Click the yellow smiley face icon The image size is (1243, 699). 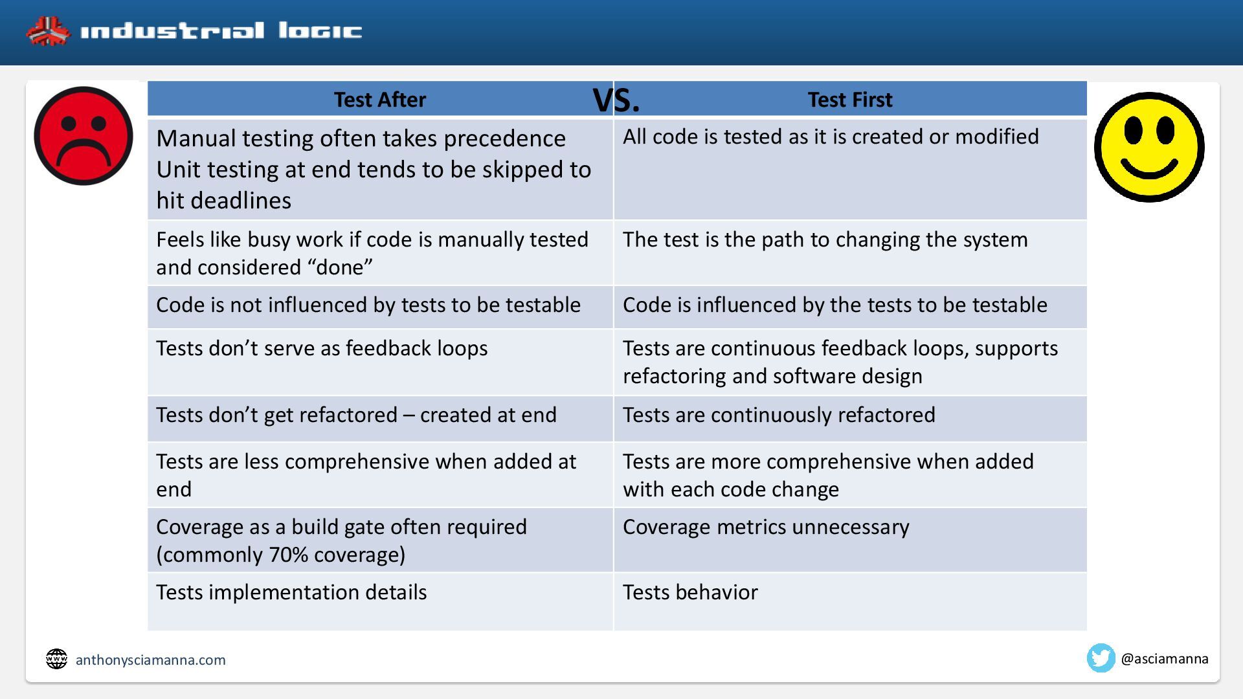coord(1149,147)
